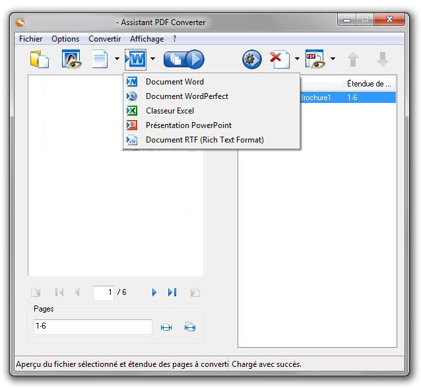Open the Convertir menu

point(104,39)
